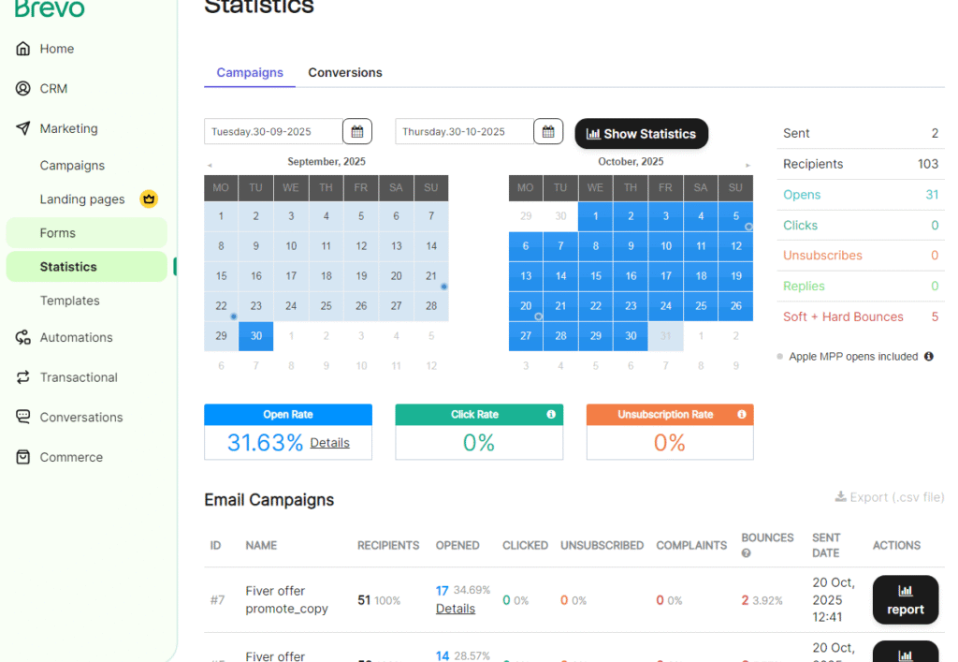
Task: Go to next month in October calendar
Action: [748, 165]
